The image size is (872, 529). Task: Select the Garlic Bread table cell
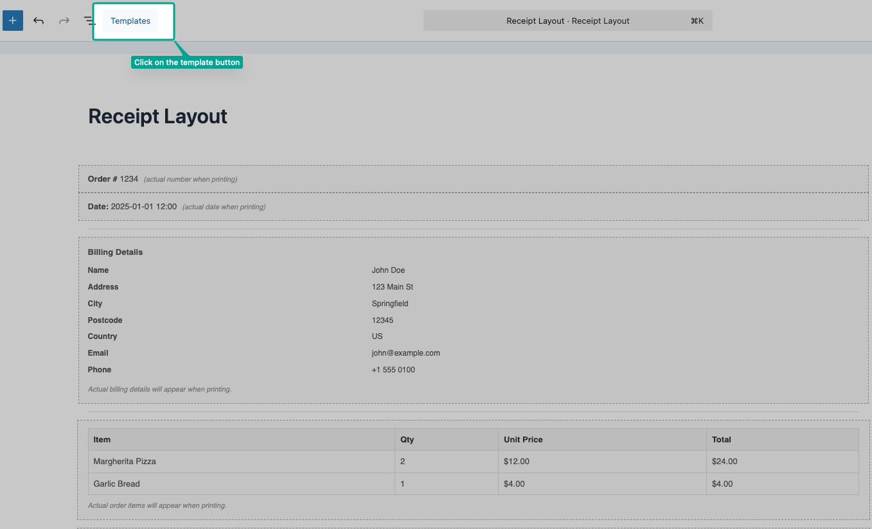coord(116,484)
